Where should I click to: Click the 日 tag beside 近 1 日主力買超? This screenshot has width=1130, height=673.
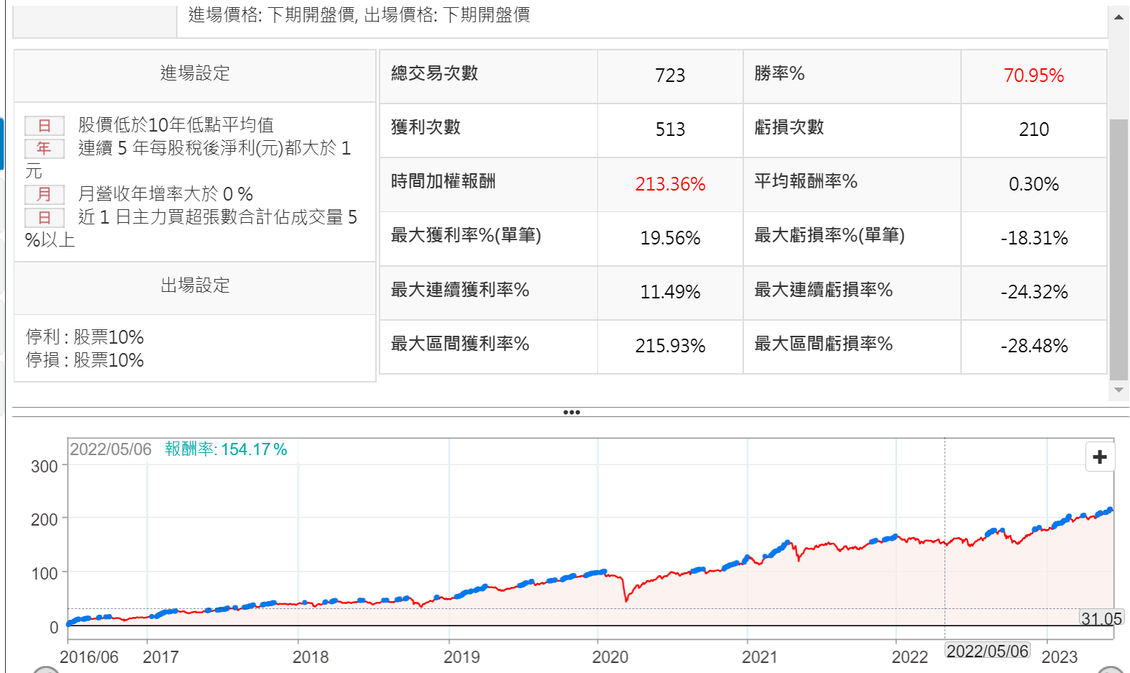(x=45, y=217)
